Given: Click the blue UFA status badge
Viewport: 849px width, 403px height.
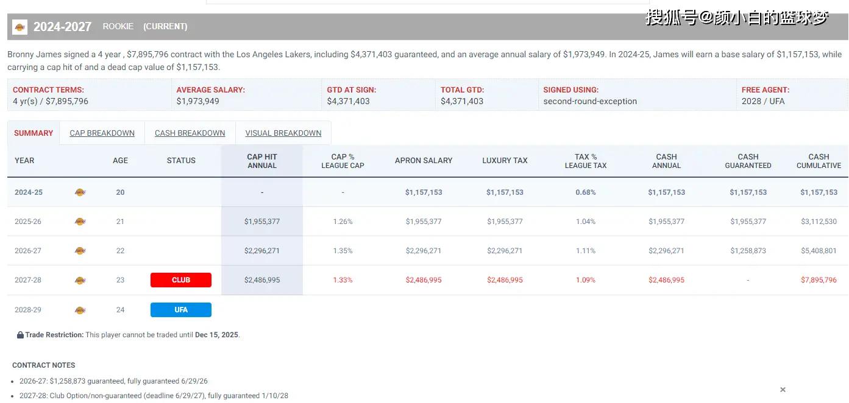Looking at the screenshot, I should 181,310.
